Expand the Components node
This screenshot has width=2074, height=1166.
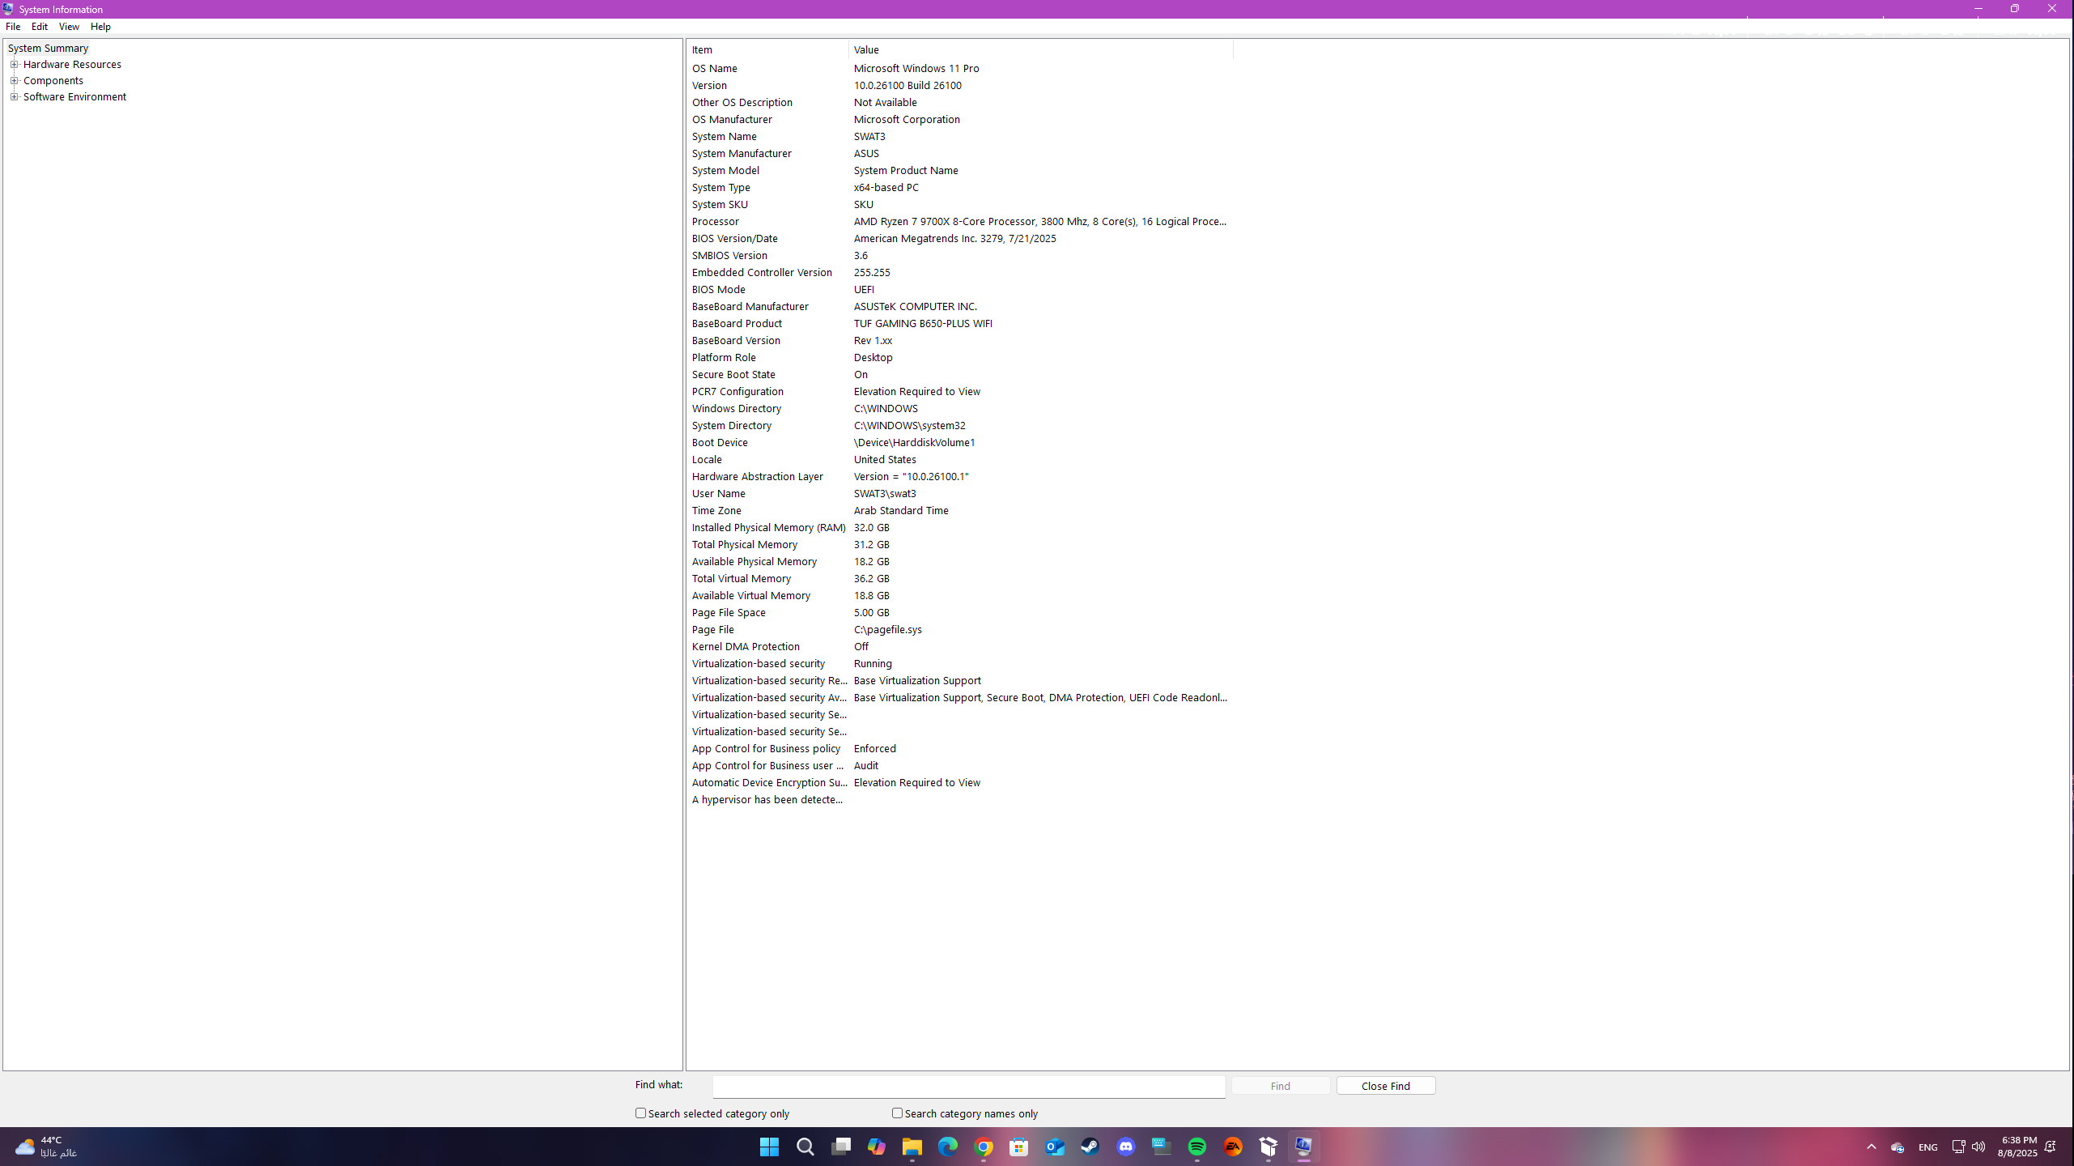coord(14,81)
